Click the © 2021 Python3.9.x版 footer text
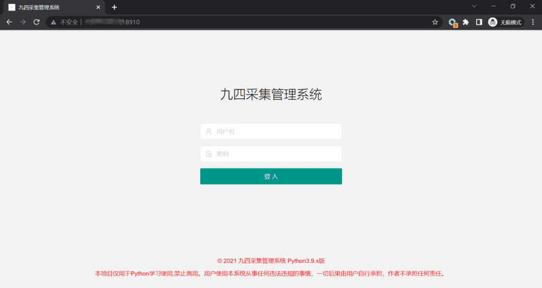542x288 pixels. (271, 260)
